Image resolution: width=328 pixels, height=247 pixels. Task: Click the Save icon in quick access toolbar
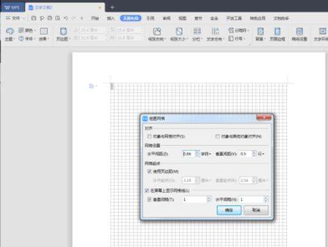click(33, 18)
